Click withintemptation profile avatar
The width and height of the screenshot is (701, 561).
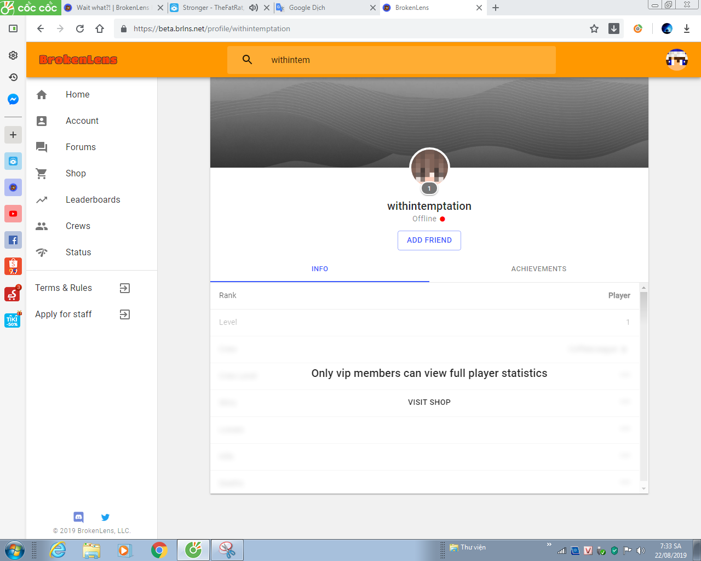[429, 168]
